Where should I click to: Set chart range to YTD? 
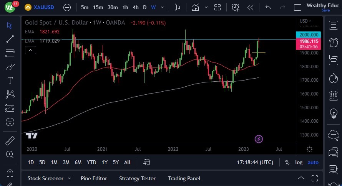tap(91, 162)
